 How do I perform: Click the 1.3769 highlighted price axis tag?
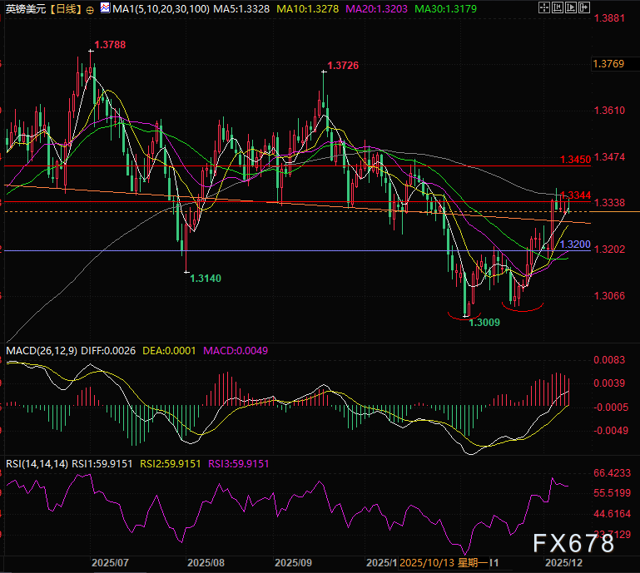pos(608,63)
